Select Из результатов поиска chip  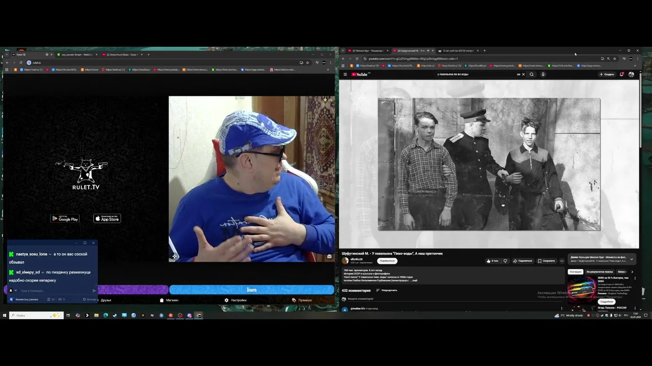[600, 272]
